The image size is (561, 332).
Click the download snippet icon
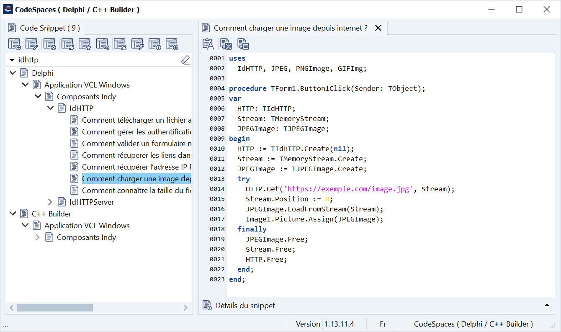172,44
